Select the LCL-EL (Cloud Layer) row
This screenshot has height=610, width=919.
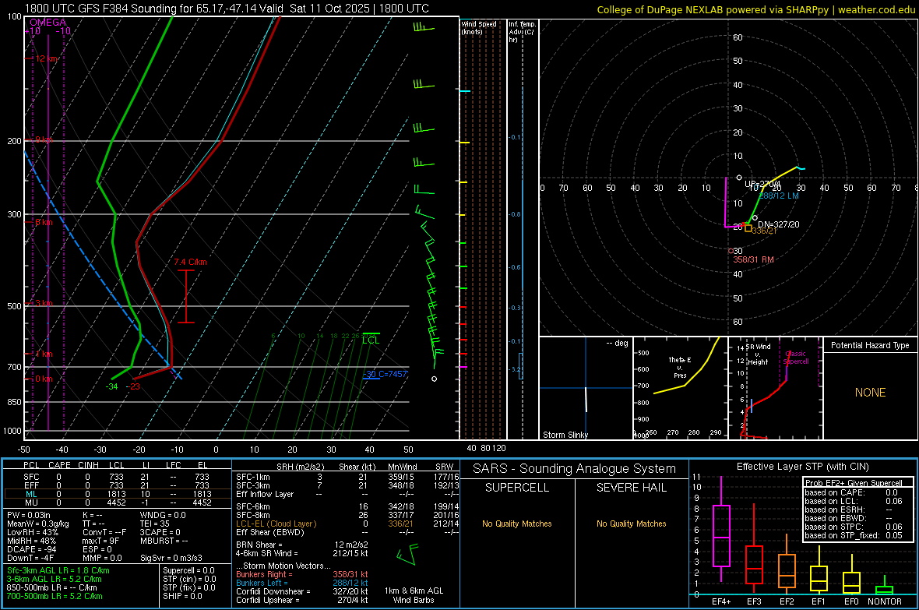point(347,524)
